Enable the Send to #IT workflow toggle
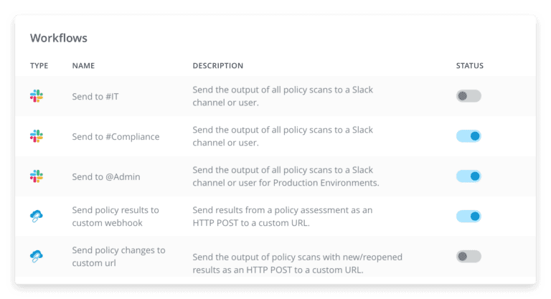This screenshot has width=551, height=299. [x=468, y=96]
